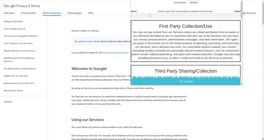Open Privacy and Copyright Protection section
The width and height of the screenshot is (264, 140).
pos(21,36)
